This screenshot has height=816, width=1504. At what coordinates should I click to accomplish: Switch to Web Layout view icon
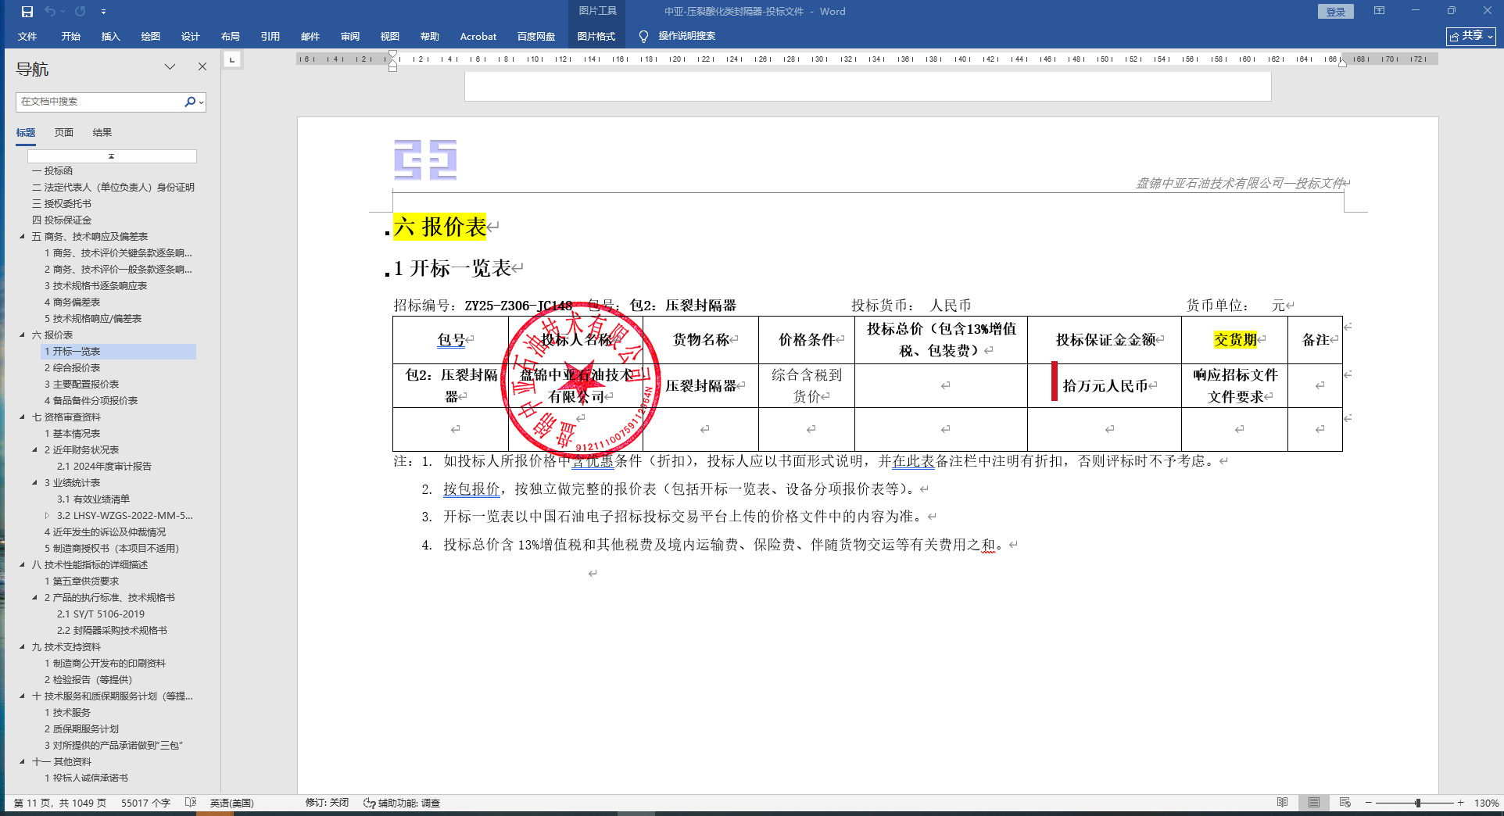(1345, 803)
